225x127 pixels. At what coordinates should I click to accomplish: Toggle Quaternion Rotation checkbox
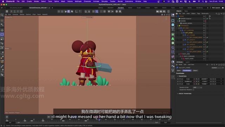point(193,90)
